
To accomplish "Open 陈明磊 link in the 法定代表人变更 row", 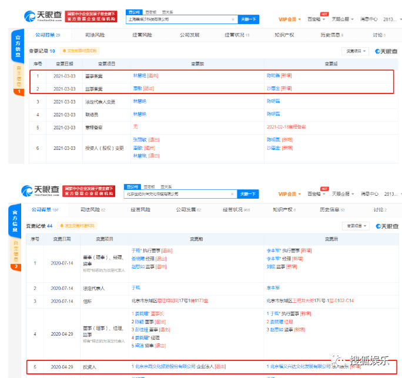I will pos(273,101).
